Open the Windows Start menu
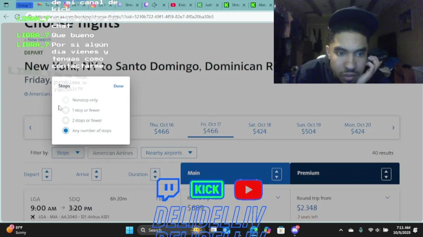The image size is (423, 237). [129, 230]
